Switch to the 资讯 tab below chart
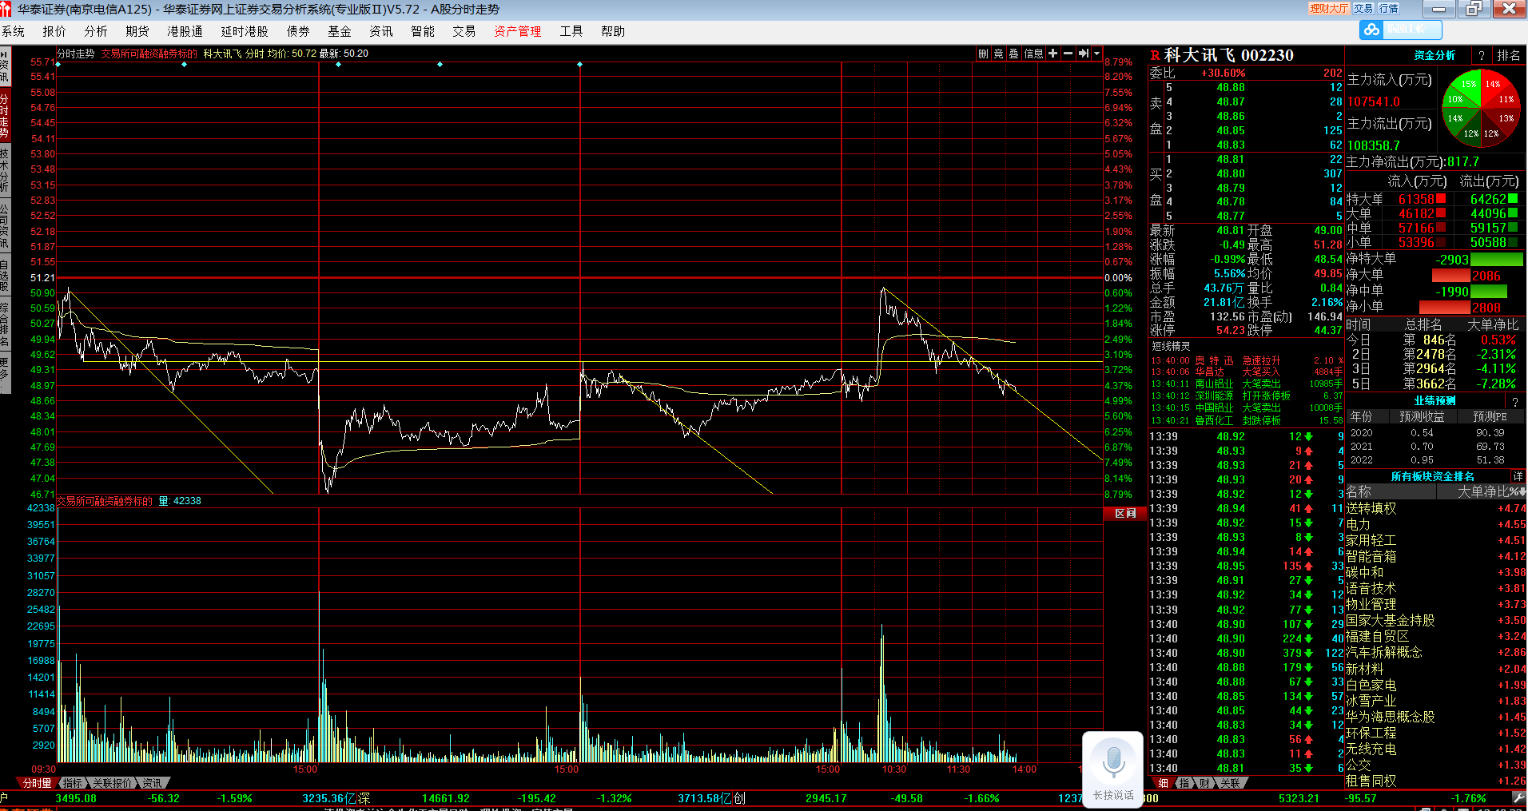1528x811 pixels. (152, 783)
